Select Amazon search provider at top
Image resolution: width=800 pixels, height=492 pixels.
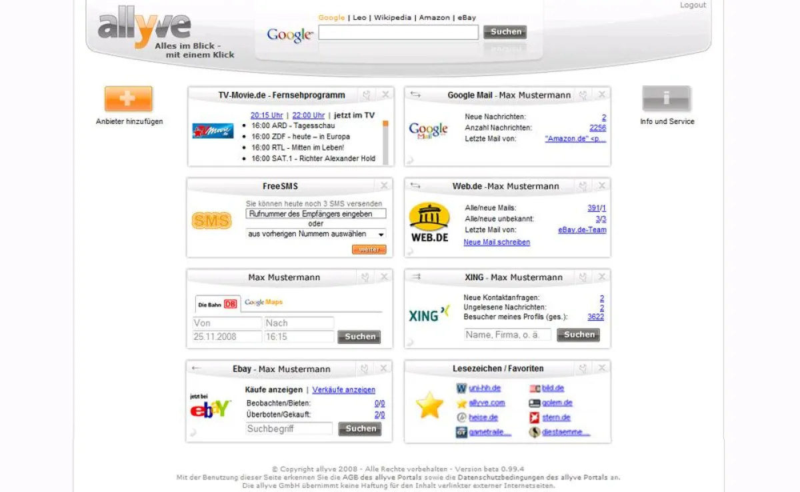pyautogui.click(x=434, y=17)
